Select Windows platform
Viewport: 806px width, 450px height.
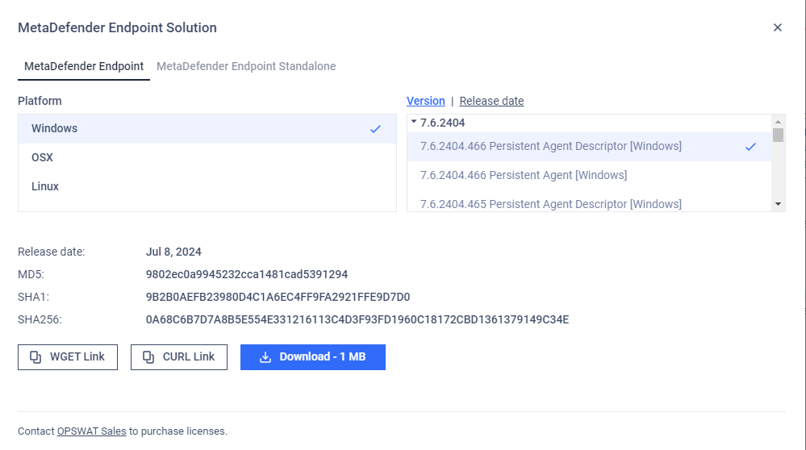tap(207, 128)
